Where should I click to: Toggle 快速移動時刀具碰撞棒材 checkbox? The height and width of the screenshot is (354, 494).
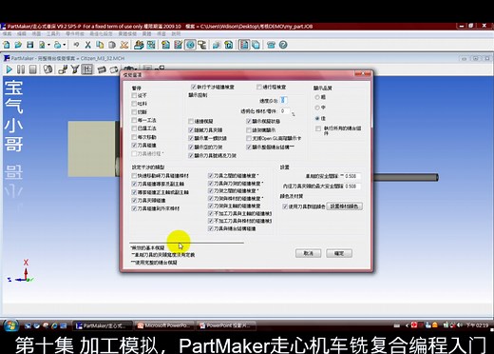[134, 175]
